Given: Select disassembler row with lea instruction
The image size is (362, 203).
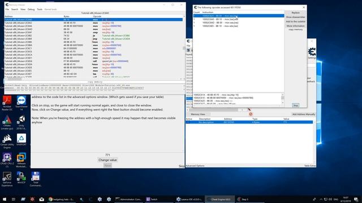Looking at the screenshot, I should [93, 74].
